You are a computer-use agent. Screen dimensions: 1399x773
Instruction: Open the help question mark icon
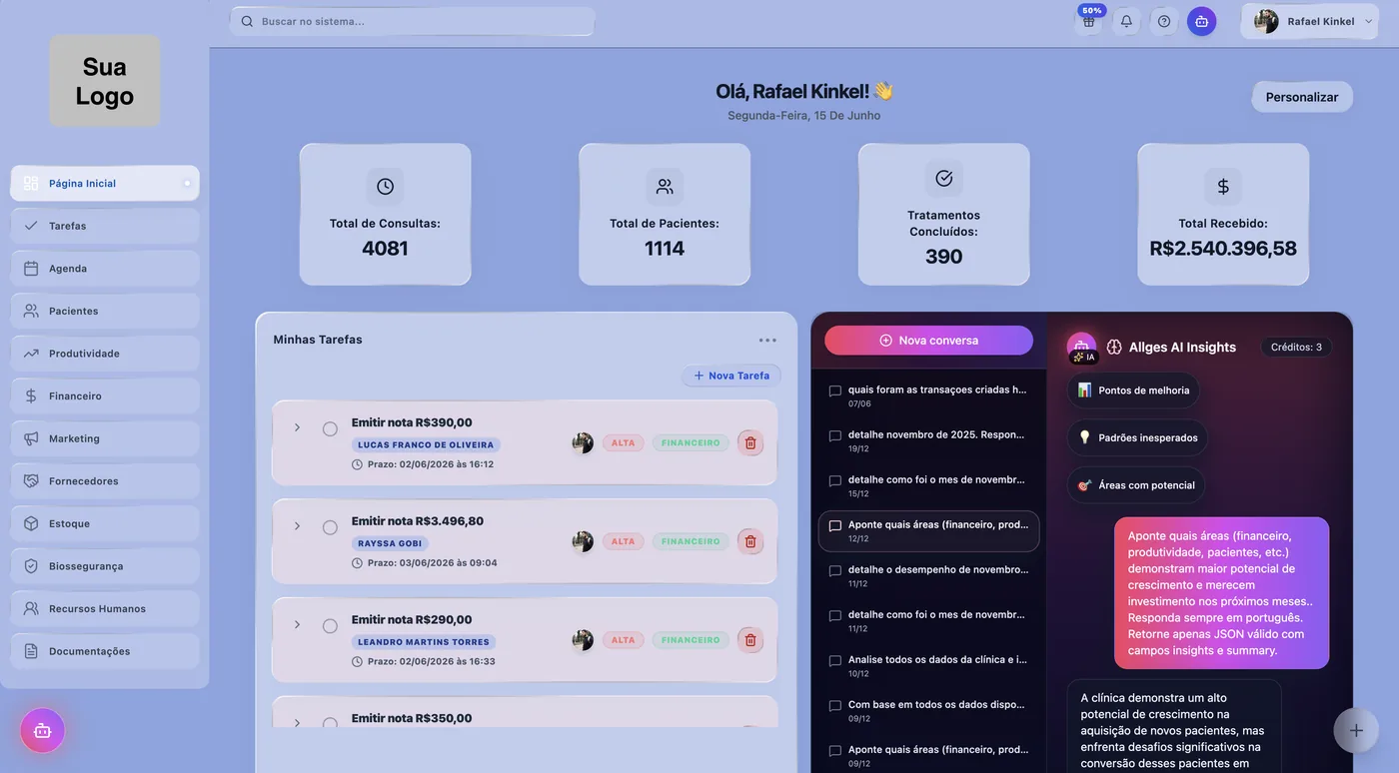click(1164, 21)
